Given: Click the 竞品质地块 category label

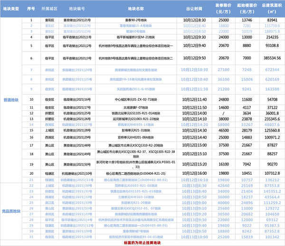Looking at the screenshot, I should pyautogui.click(x=11, y=211).
